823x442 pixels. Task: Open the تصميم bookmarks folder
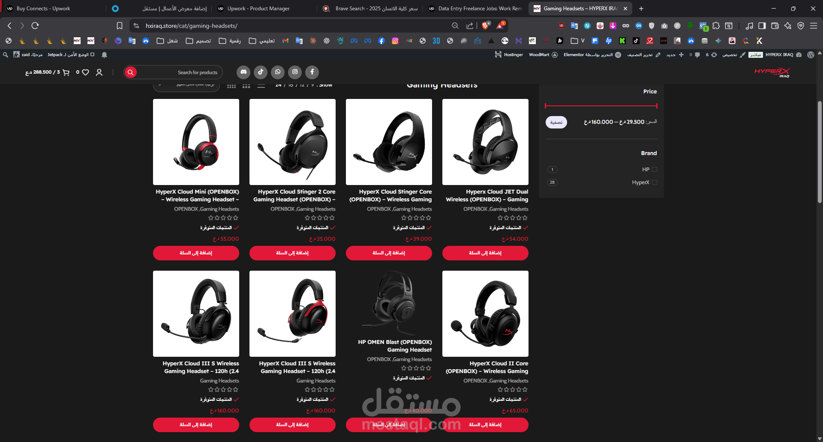coord(198,41)
